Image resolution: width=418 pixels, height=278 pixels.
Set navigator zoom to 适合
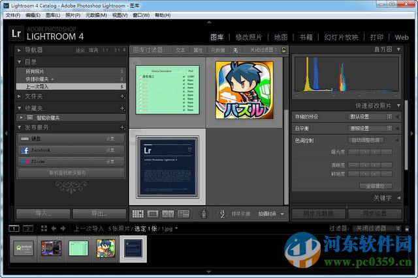80,50
